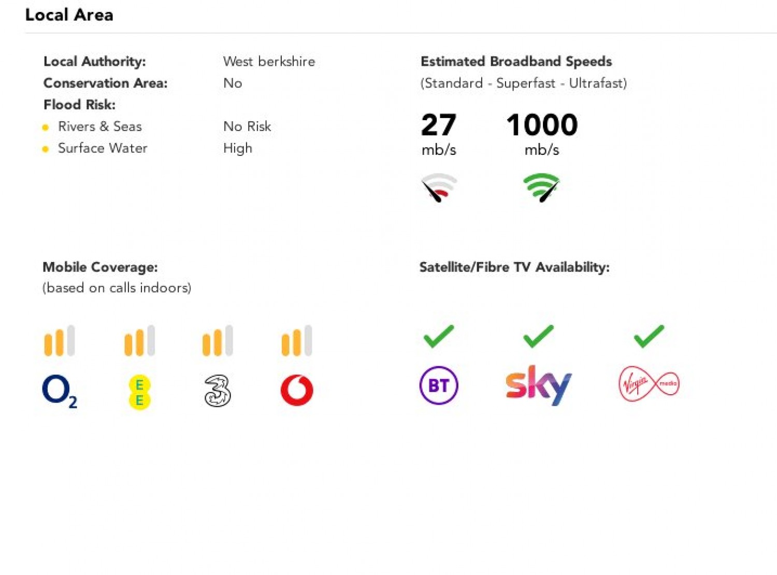777x575 pixels.
Task: Click the green checkmark above Sky
Action: (539, 336)
